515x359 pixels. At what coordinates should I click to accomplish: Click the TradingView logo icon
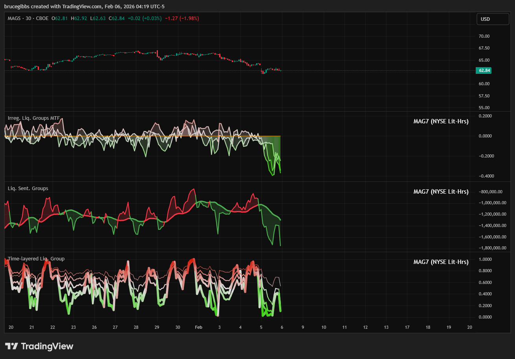tap(12, 346)
